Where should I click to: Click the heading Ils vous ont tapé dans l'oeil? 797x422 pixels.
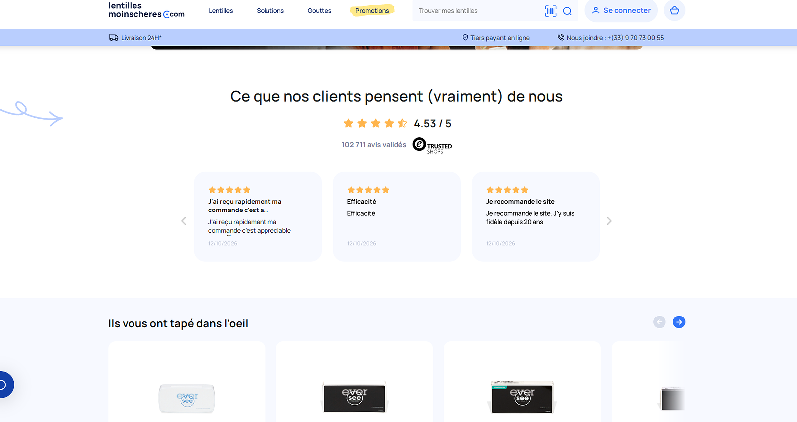[178, 323]
